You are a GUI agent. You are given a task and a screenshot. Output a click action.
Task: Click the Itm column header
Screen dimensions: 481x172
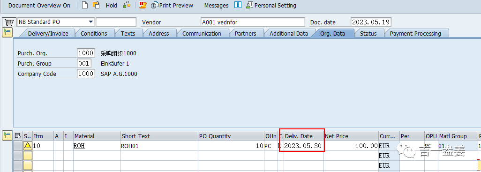tap(43, 136)
